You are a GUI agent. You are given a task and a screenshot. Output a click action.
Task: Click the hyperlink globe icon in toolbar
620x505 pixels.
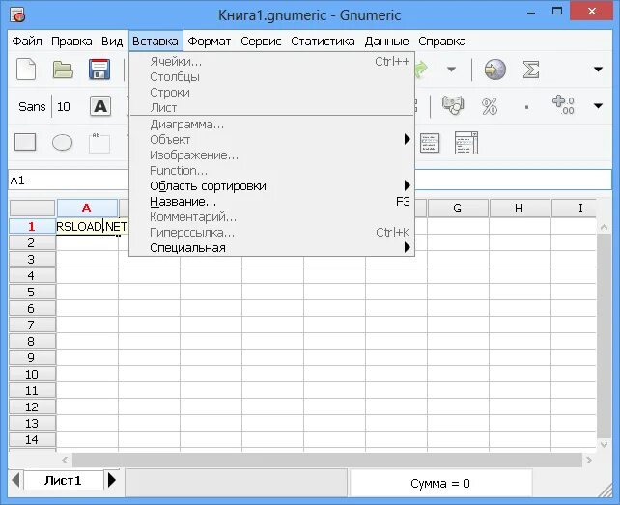click(495, 70)
